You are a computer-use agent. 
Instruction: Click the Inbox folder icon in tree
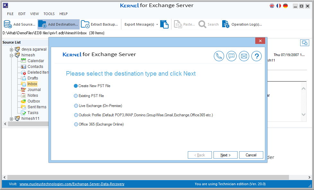pyautogui.click(x=23, y=84)
